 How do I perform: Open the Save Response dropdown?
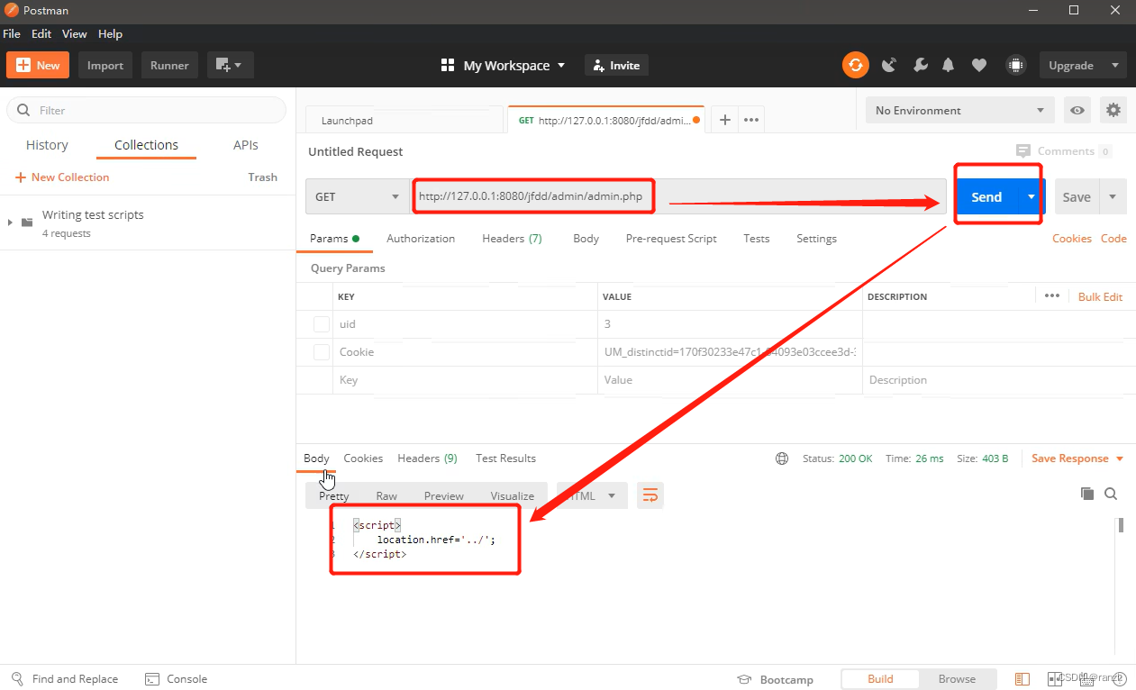tap(1077, 458)
